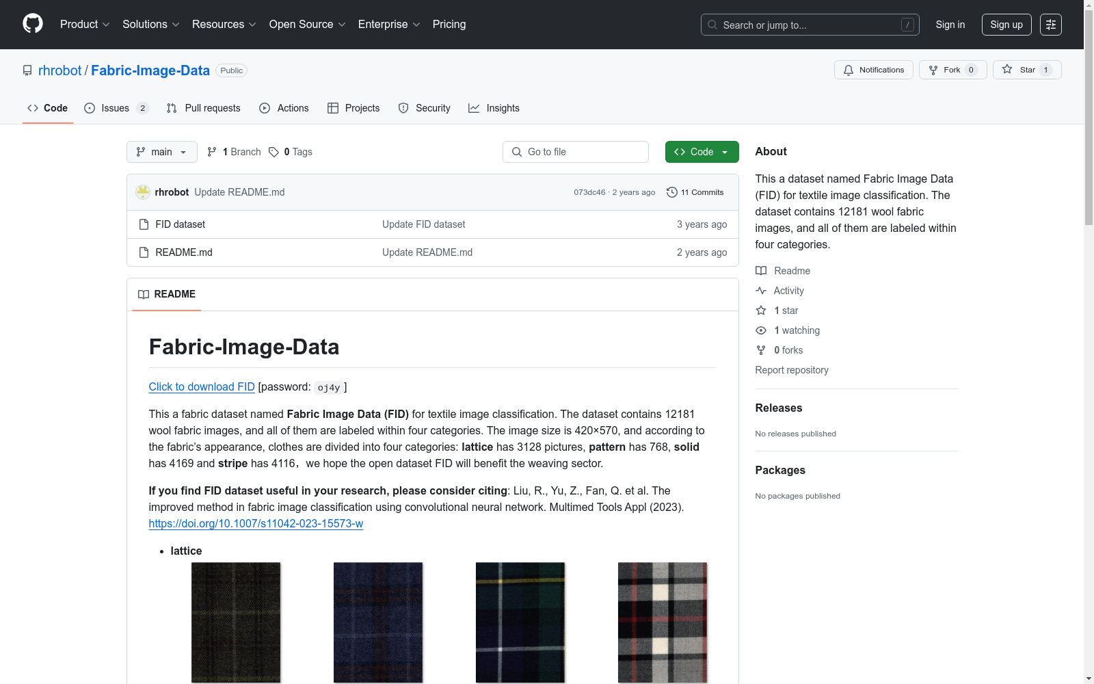Open the appearance settings icon button
Viewport: 1094px width, 684px height.
click(1051, 25)
